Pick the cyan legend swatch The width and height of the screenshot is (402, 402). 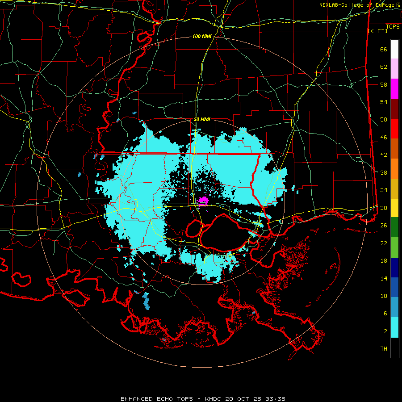(394, 327)
